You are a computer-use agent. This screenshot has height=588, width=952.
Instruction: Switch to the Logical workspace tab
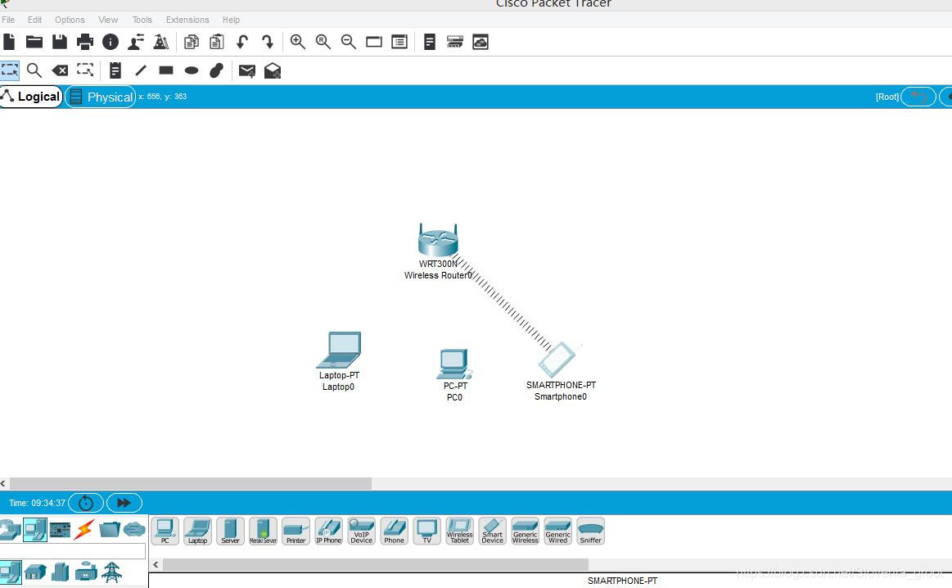click(31, 97)
